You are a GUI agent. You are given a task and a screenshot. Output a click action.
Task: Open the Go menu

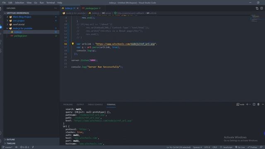pyautogui.click(x=36, y=3)
